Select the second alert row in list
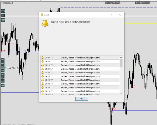Screen dimensions: 157x125 (80, 61)
